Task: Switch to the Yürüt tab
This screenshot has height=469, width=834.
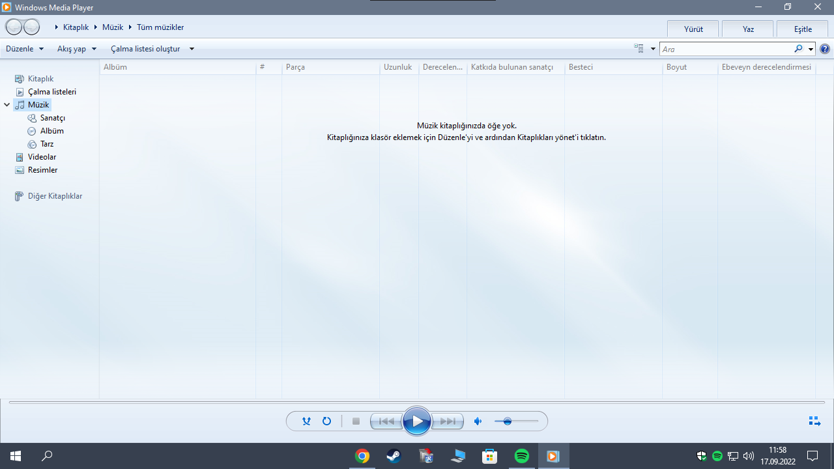Action: click(693, 29)
